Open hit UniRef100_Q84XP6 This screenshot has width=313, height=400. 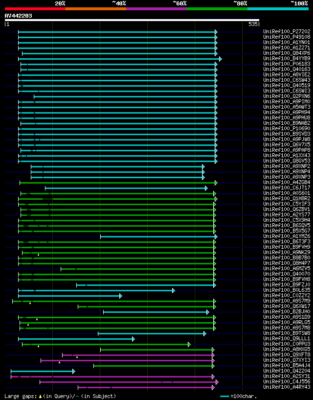click(x=287, y=53)
